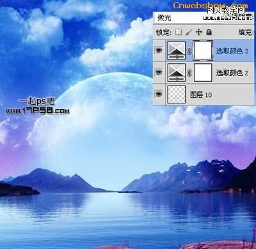This screenshot has height=249, width=256.
Task: Hide the 图层 10 layer
Action: [159, 94]
